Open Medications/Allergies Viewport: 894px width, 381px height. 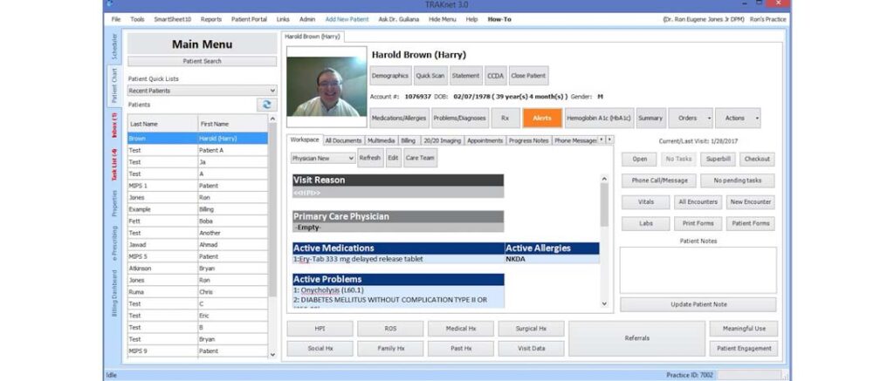(399, 118)
